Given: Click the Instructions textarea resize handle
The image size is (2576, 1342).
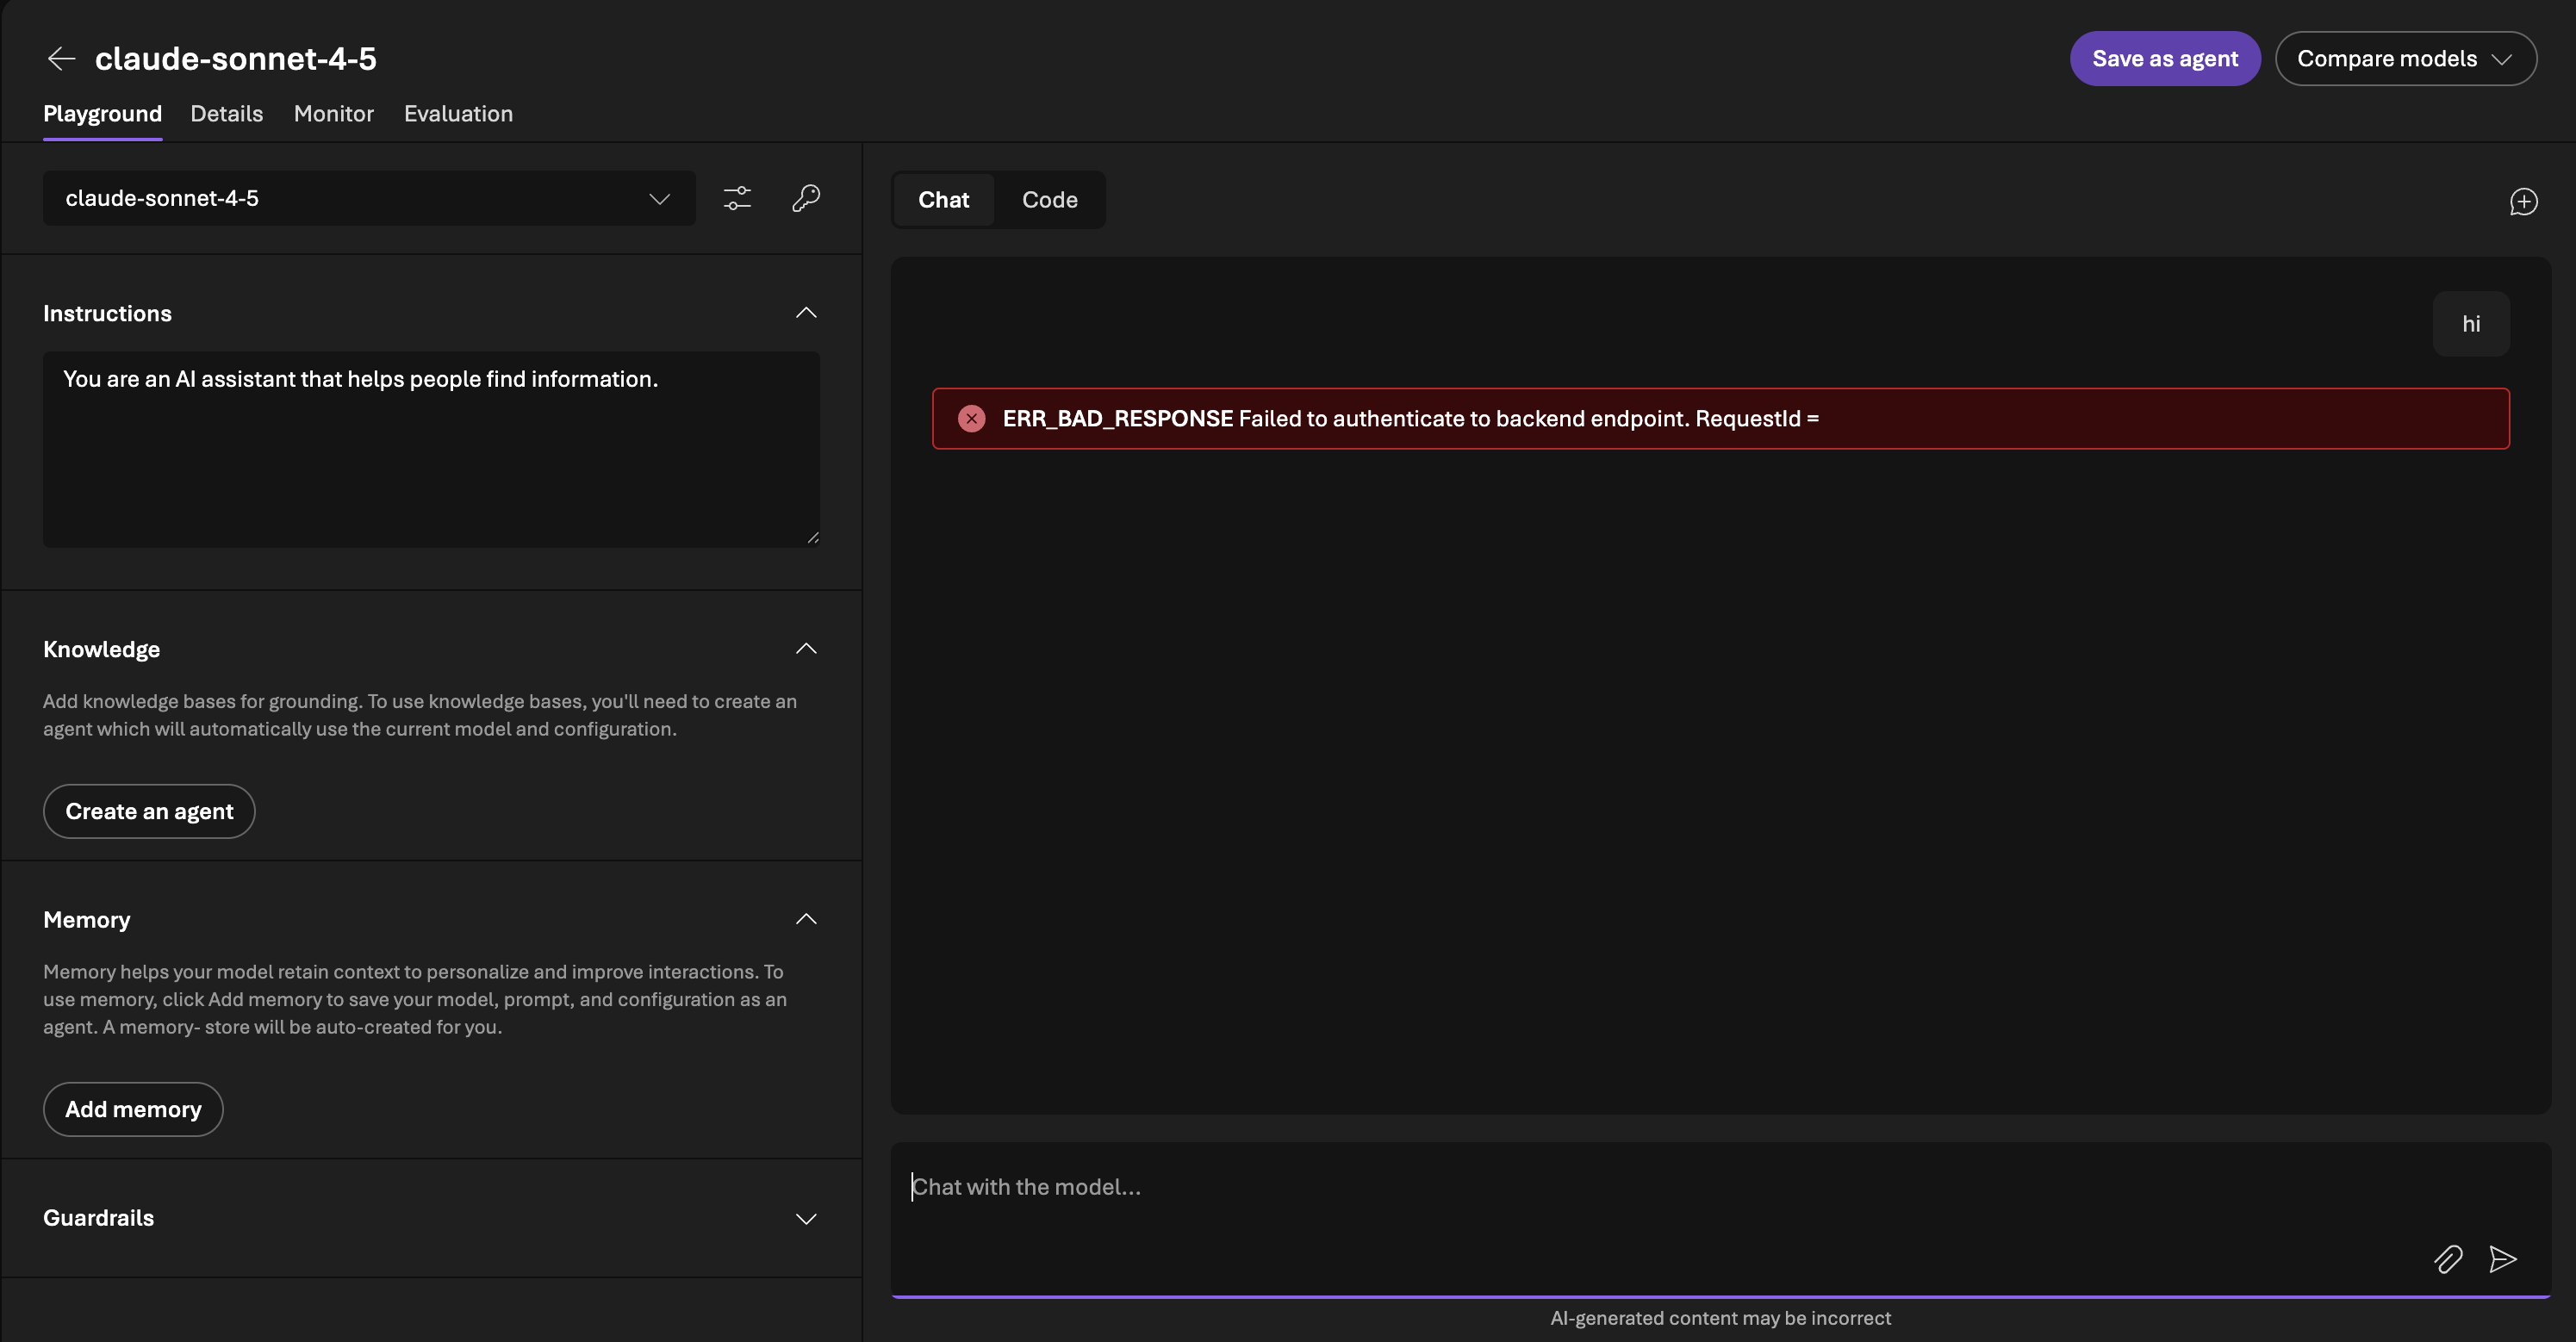Looking at the screenshot, I should point(812,538).
